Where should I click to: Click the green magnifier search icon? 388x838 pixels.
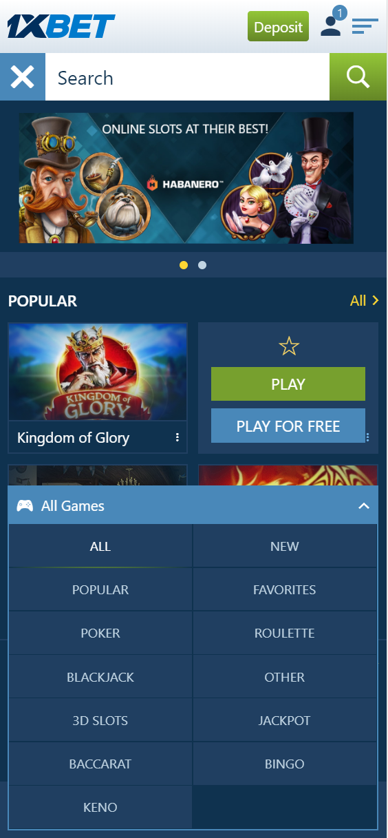coord(358,77)
